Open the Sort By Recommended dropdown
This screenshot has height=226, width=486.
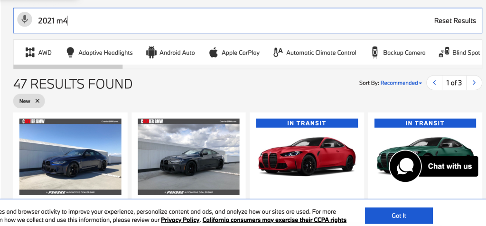(x=401, y=83)
